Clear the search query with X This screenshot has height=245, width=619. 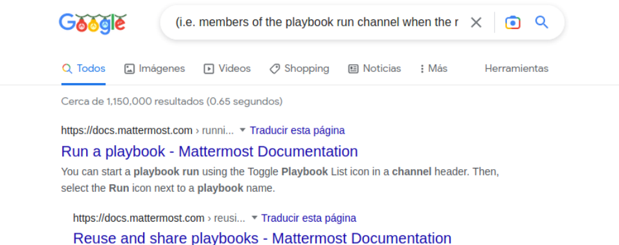(x=476, y=23)
